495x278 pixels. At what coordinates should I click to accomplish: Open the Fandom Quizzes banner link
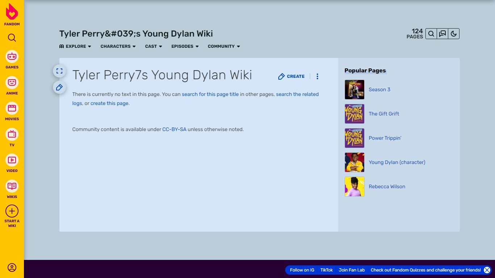pyautogui.click(x=425, y=270)
